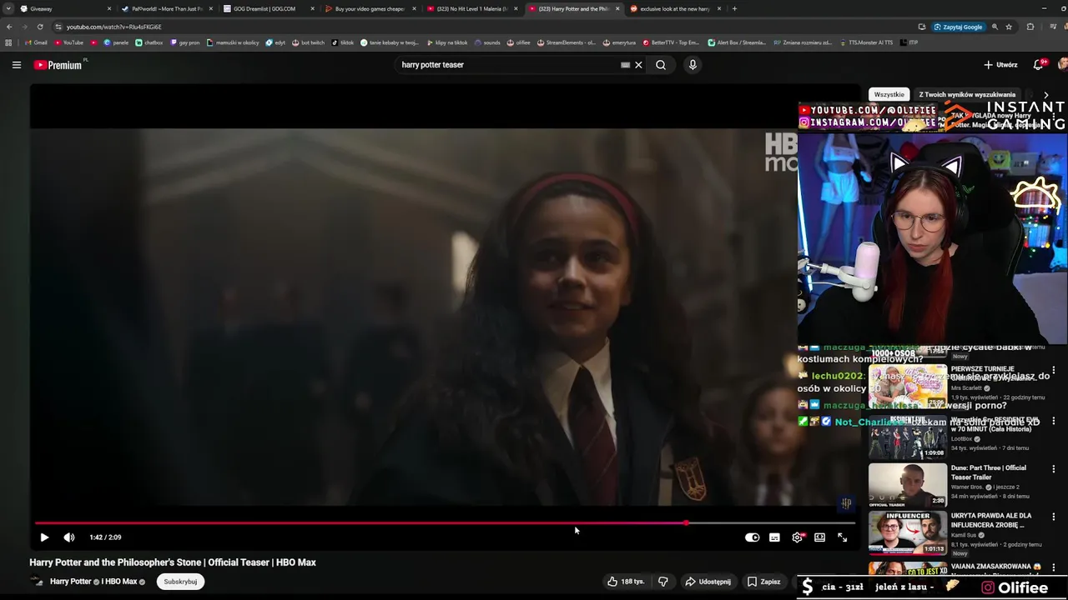
Task: Open the browser zoom magnifier icon
Action: pos(995,27)
